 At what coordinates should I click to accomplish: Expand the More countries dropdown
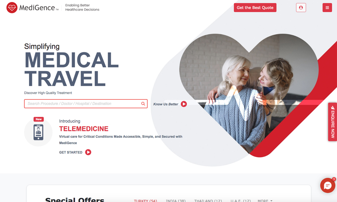265,201
